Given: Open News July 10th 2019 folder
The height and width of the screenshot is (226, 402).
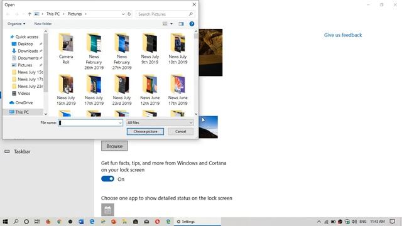Looking at the screenshot, I should (x=178, y=49).
